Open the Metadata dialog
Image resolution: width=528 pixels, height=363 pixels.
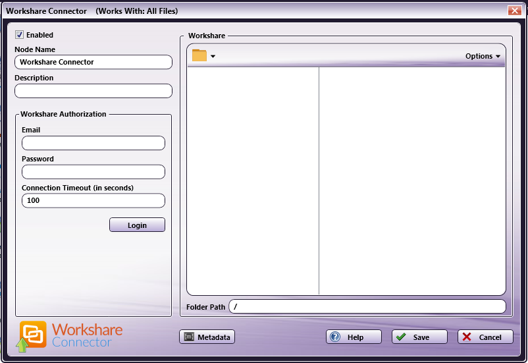click(x=207, y=337)
